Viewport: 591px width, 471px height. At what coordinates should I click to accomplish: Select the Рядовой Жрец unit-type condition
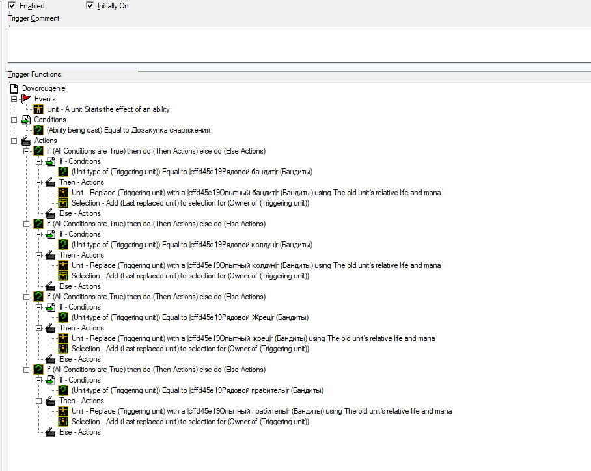[190, 317]
